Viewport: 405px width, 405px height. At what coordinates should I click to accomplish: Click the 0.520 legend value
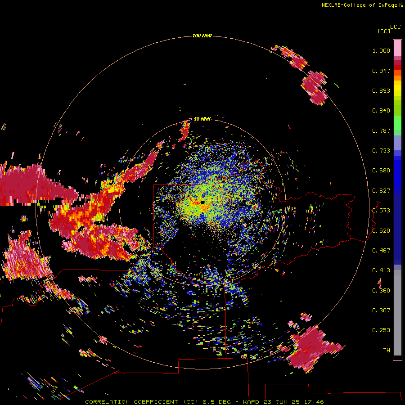point(381,231)
